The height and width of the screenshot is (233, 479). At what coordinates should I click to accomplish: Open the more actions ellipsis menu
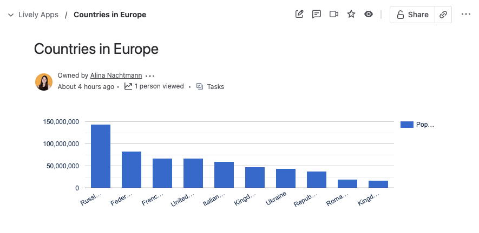[466, 15]
